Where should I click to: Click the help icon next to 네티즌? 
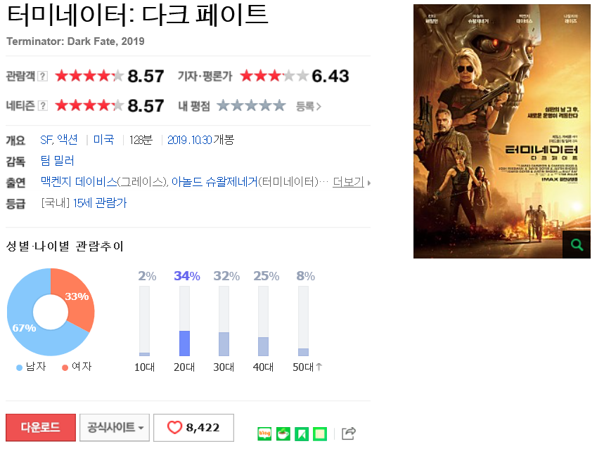[43, 105]
